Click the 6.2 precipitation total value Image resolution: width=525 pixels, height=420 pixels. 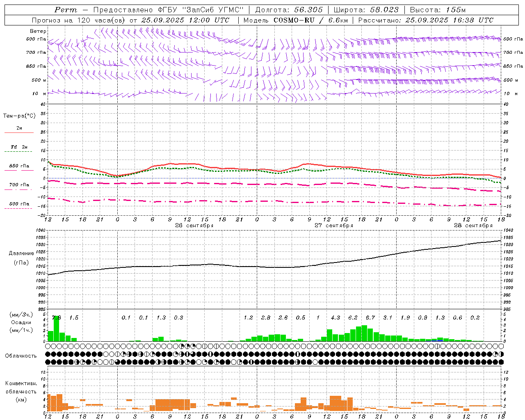tap(353, 318)
